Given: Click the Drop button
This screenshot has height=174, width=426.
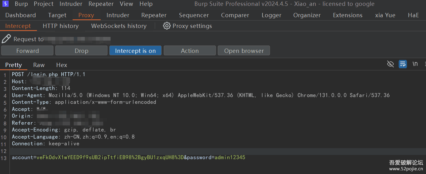Looking at the screenshot, I should click(x=81, y=51).
